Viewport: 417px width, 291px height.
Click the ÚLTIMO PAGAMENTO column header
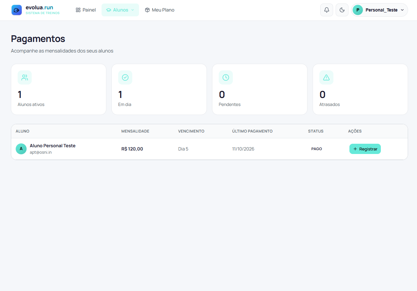pyautogui.click(x=252, y=131)
